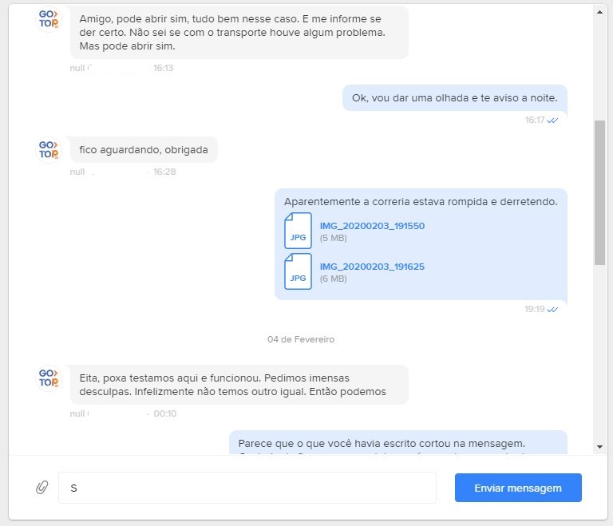Open the JPG file icon for IMG_20200203_191625
This screenshot has width=613, height=526.
(298, 271)
